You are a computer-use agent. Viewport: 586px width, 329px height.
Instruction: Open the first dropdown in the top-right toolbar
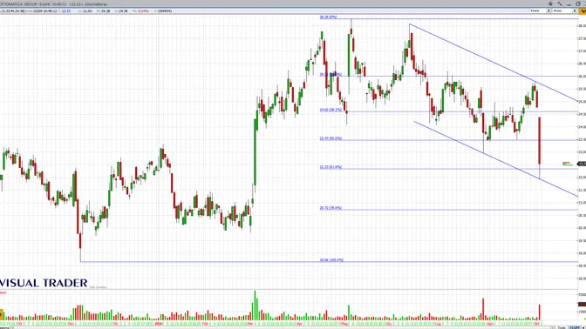(540, 10)
